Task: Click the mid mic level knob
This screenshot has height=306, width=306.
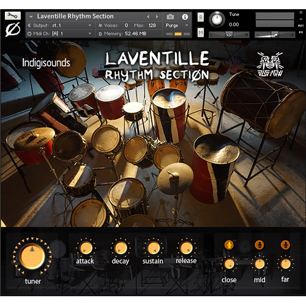Action: (259, 264)
